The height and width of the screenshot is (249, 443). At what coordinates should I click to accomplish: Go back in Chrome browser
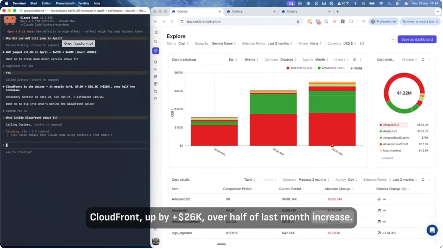coord(156,21)
